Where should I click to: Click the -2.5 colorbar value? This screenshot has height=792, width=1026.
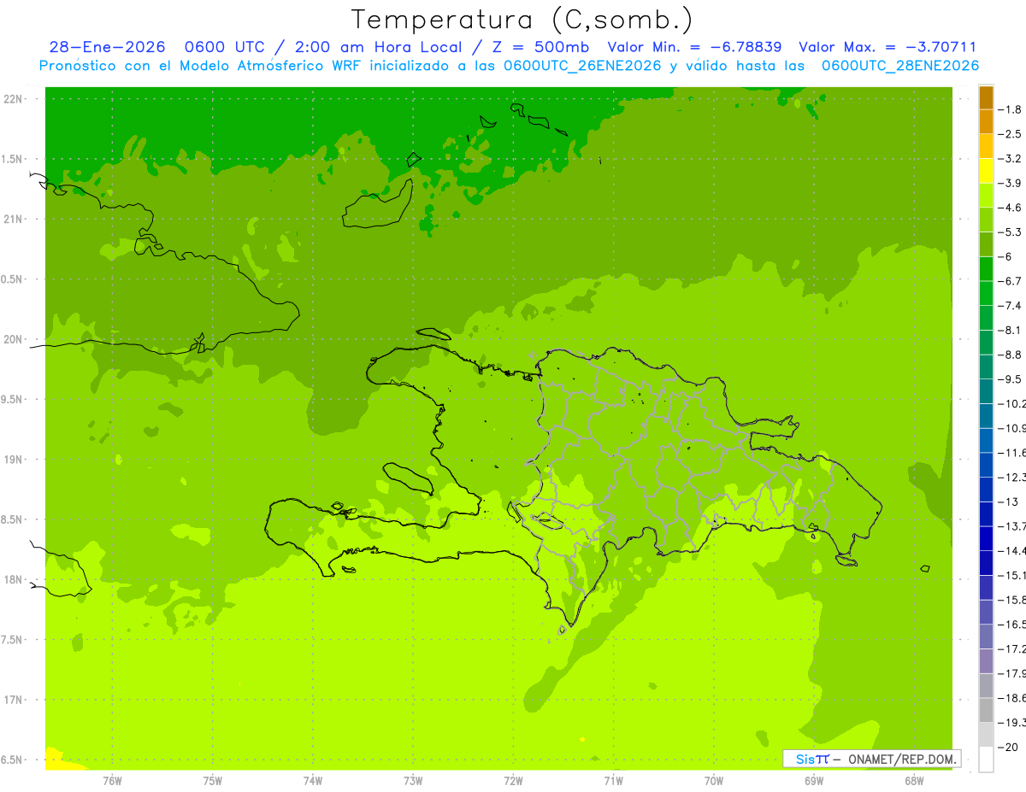(x=1011, y=134)
